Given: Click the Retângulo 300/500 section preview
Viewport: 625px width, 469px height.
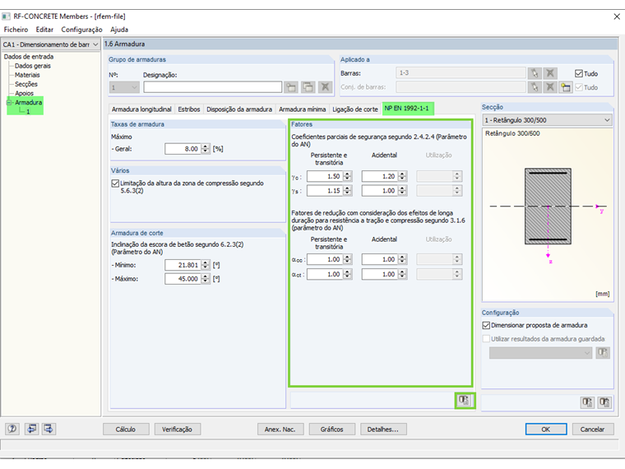Looking at the screenshot, I should point(547,214).
